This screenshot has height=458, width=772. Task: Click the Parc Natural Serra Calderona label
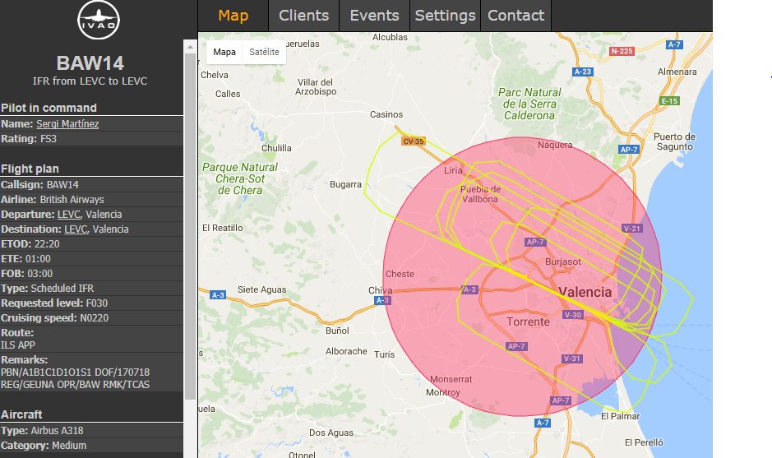pyautogui.click(x=529, y=104)
